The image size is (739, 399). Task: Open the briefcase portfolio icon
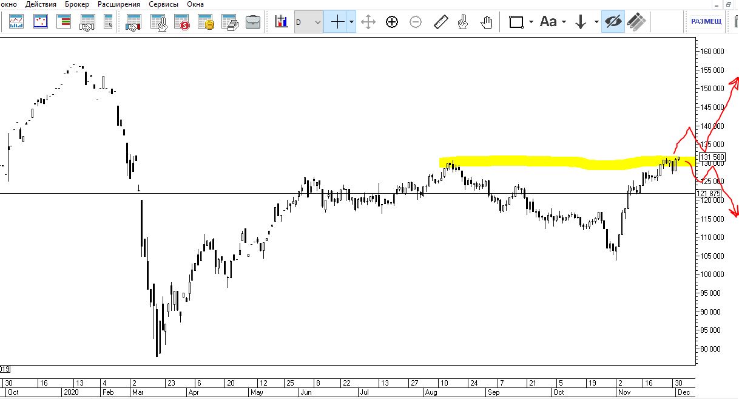coord(253,22)
